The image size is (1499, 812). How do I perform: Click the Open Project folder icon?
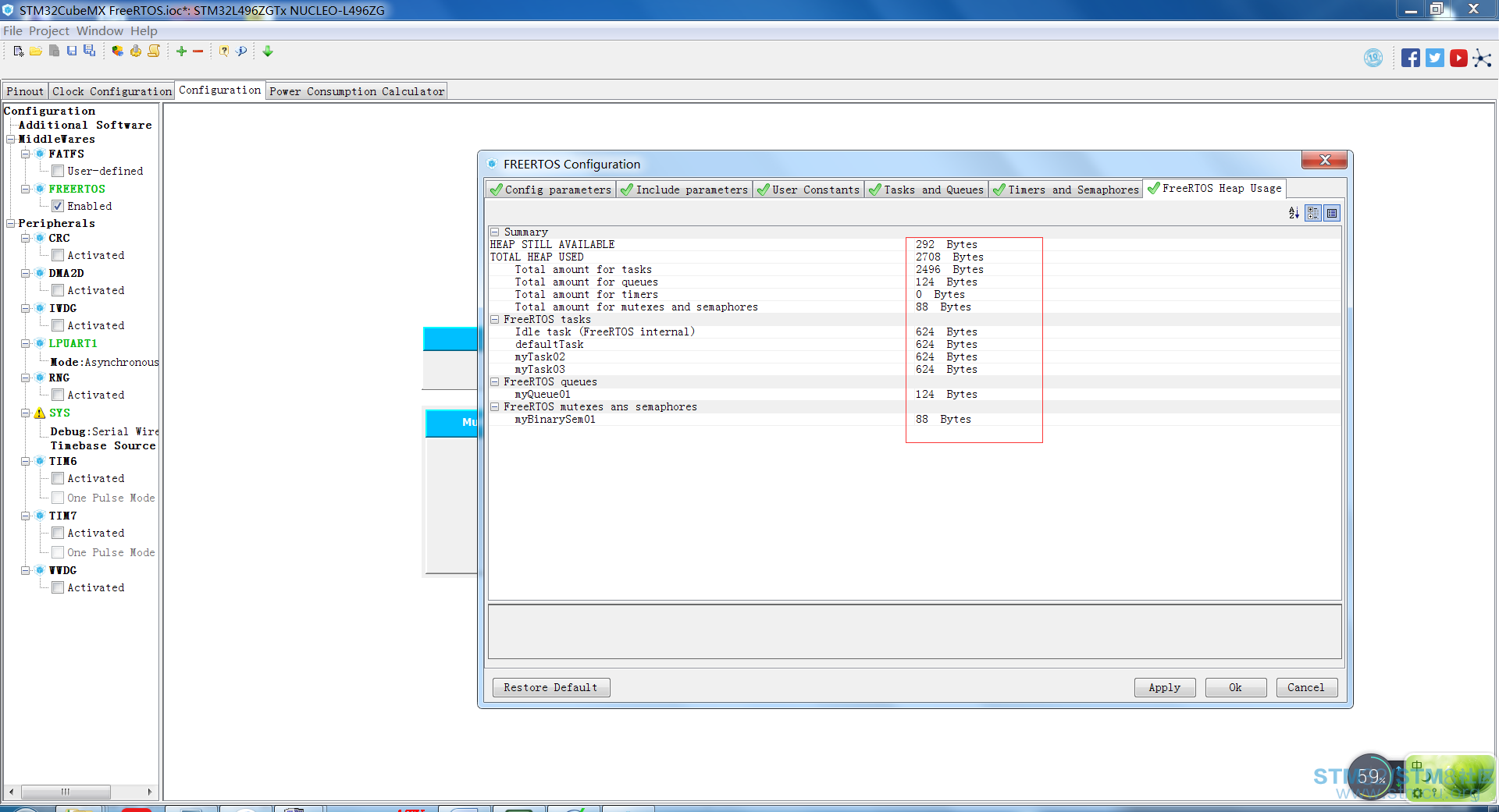pos(36,51)
